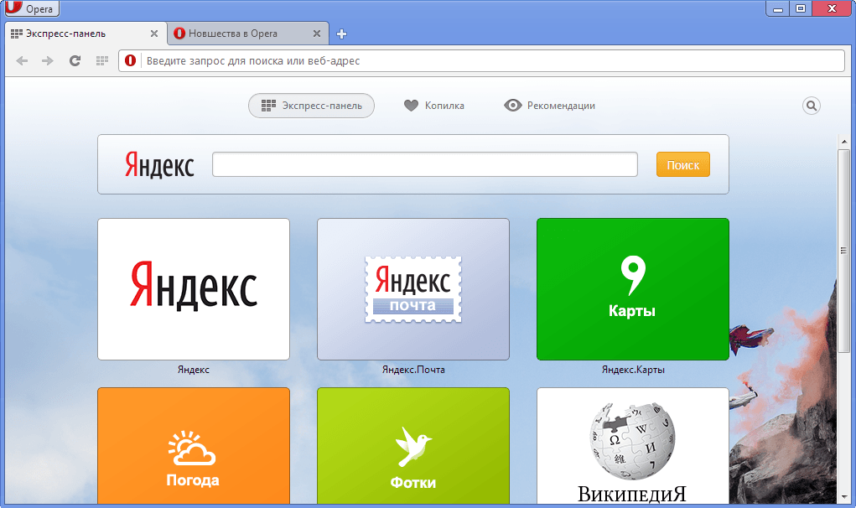Screen dimensions: 856x508
Task: Open the Opera menu button
Action: click(32, 8)
